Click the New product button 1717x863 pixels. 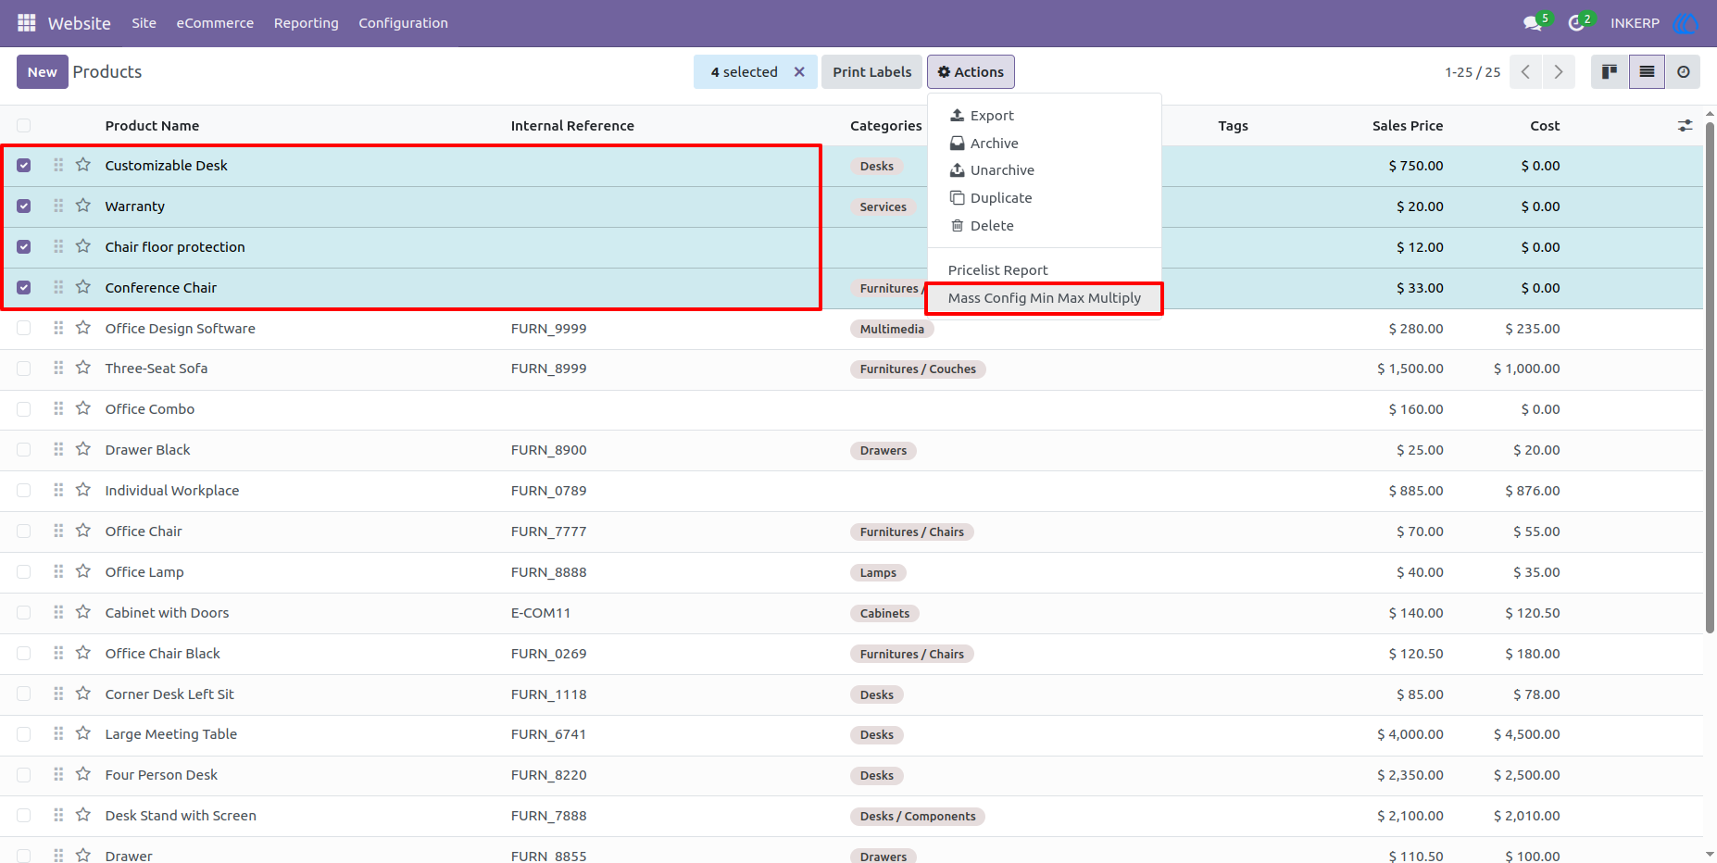(x=43, y=72)
